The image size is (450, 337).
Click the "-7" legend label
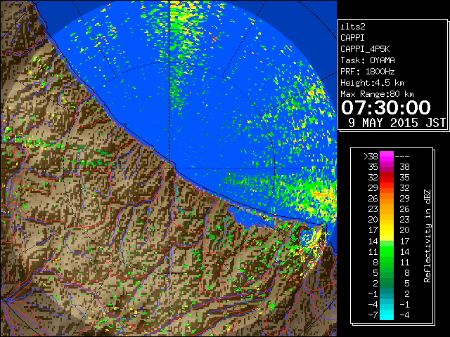tap(373, 315)
